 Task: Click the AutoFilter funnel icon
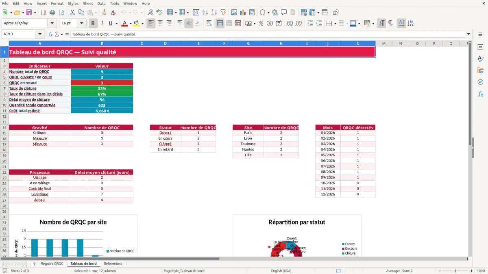click(223, 13)
